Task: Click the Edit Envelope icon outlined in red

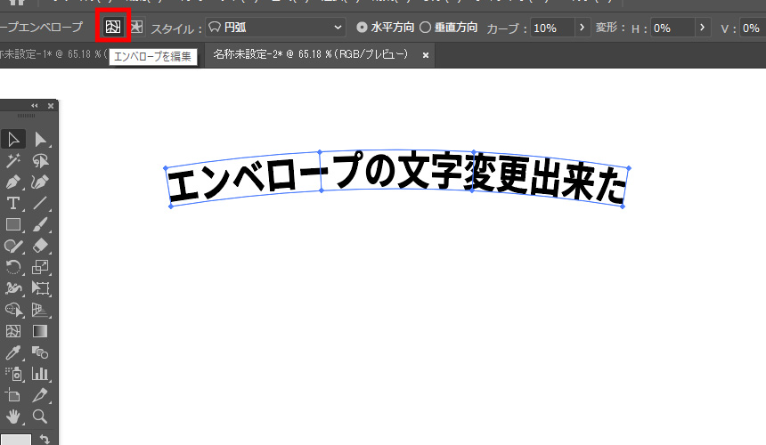Action: click(113, 28)
